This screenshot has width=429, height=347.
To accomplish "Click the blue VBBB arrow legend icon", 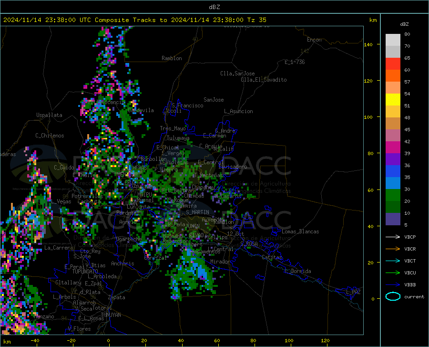I will point(393,284).
